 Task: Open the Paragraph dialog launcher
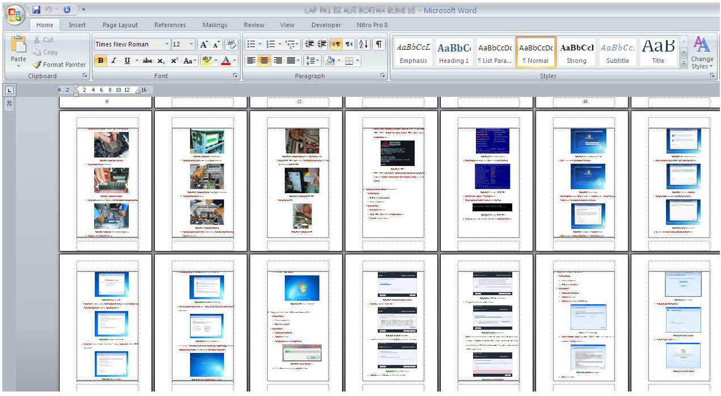click(383, 76)
